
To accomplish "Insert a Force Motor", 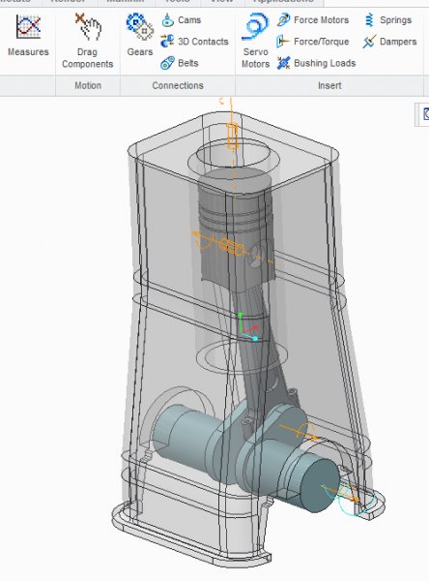I will click(x=313, y=20).
